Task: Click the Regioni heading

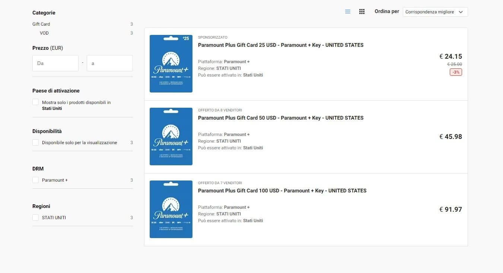Action: [41, 206]
